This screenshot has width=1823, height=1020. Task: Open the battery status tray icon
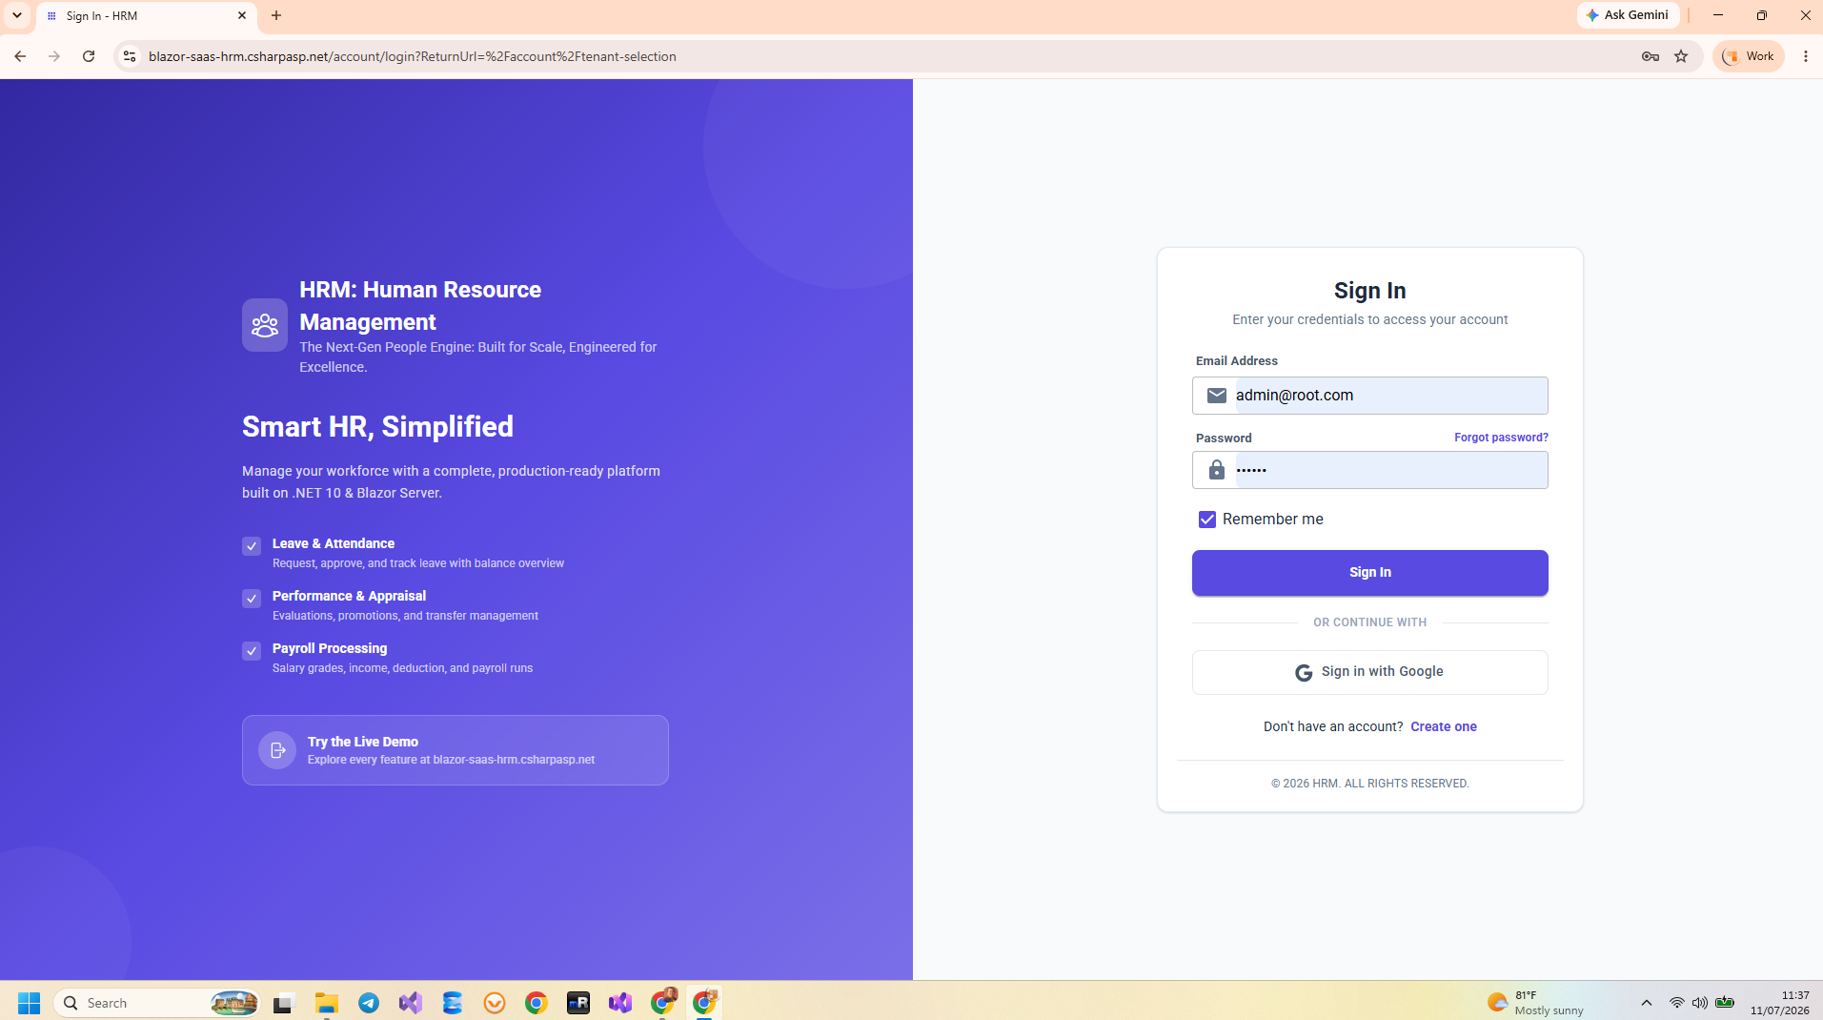(1725, 1003)
